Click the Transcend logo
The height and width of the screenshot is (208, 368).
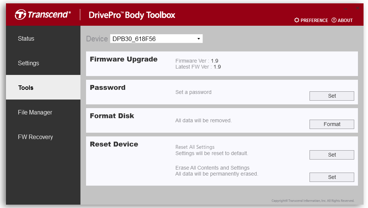pos(42,15)
